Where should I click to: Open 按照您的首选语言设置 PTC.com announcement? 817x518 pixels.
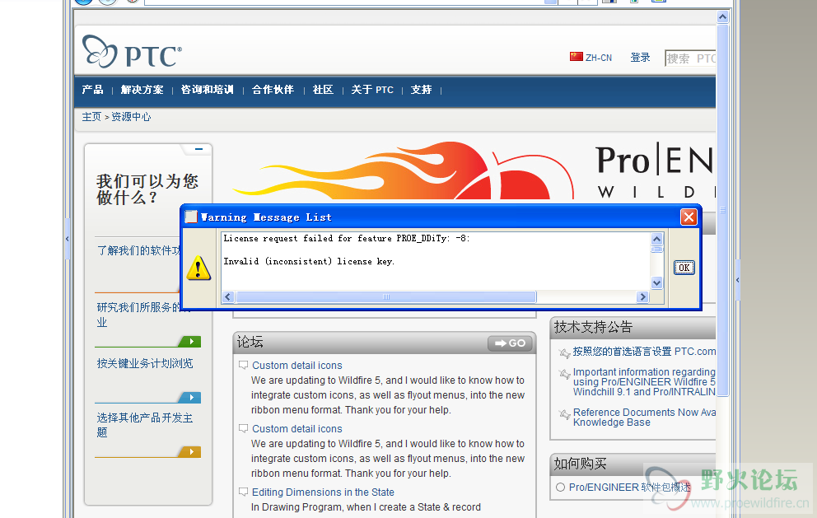(644, 352)
